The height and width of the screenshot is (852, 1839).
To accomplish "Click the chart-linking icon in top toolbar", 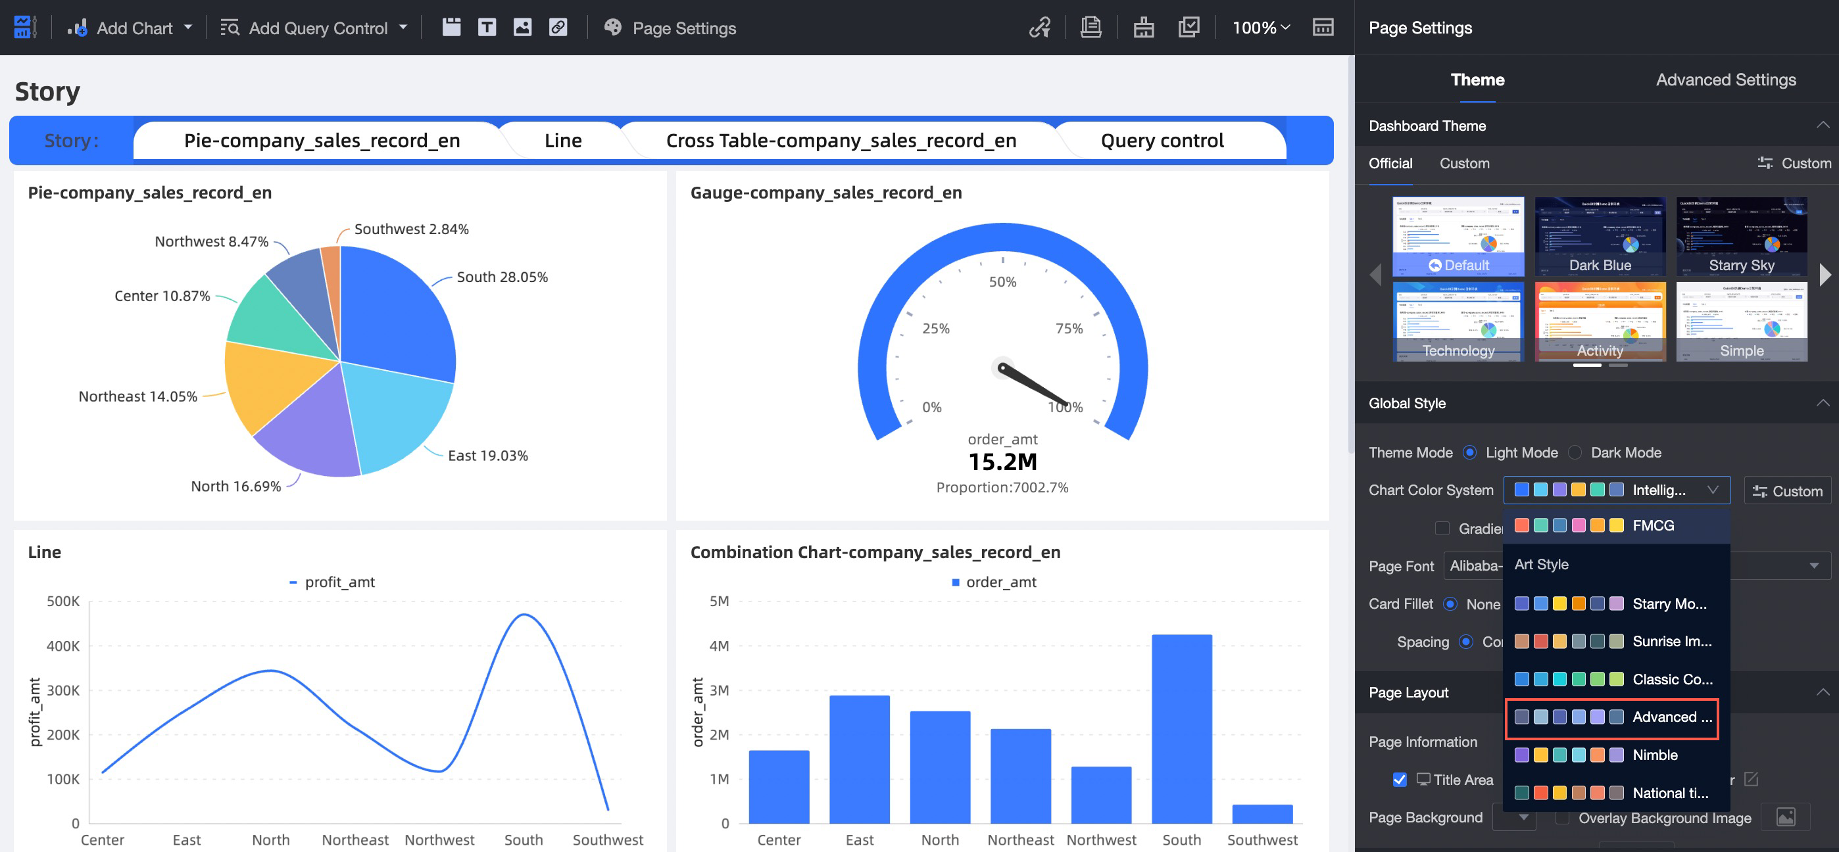I will pos(1039,28).
